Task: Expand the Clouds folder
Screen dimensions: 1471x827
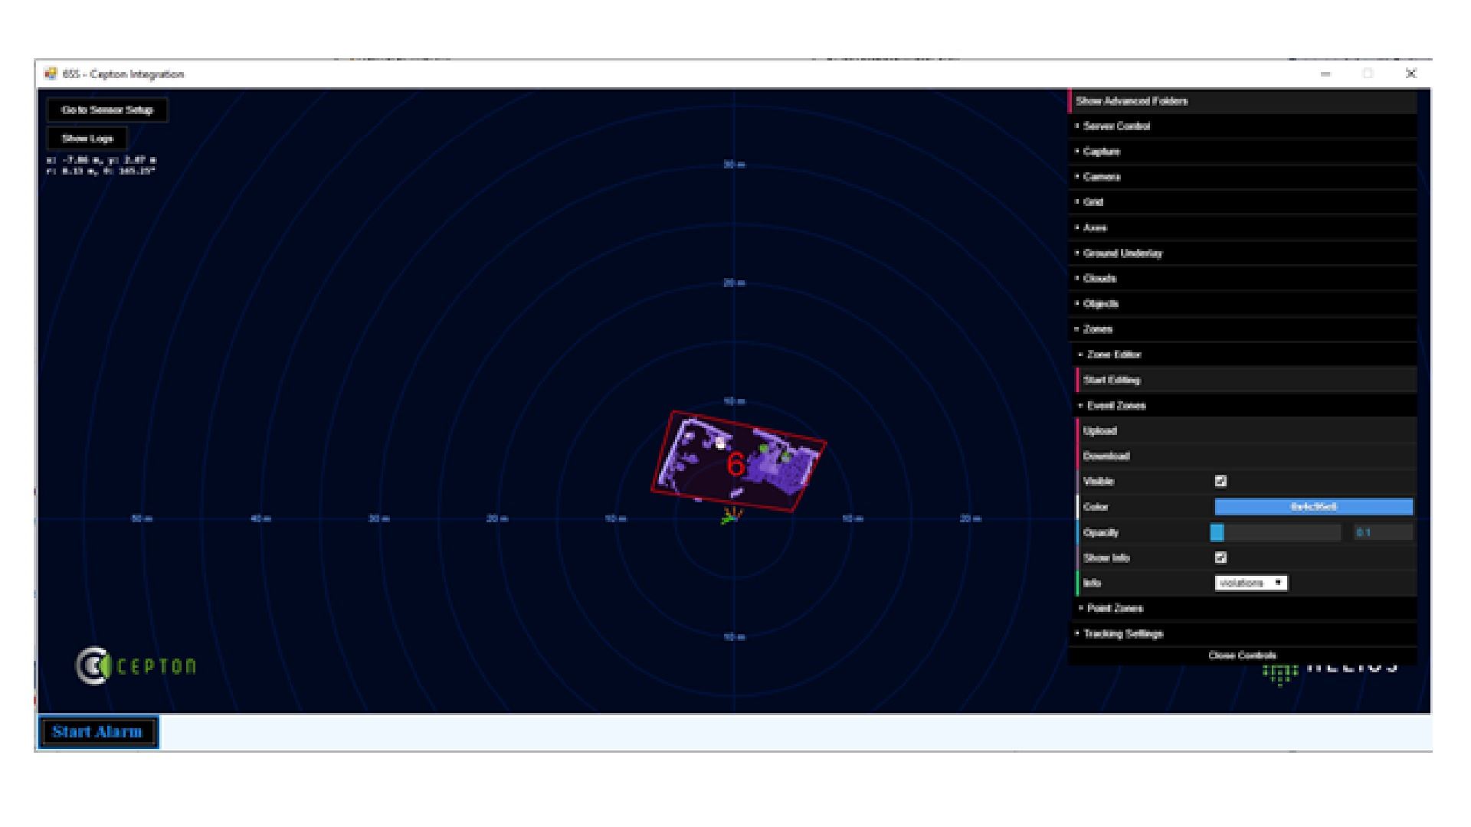Action: tap(1243, 278)
